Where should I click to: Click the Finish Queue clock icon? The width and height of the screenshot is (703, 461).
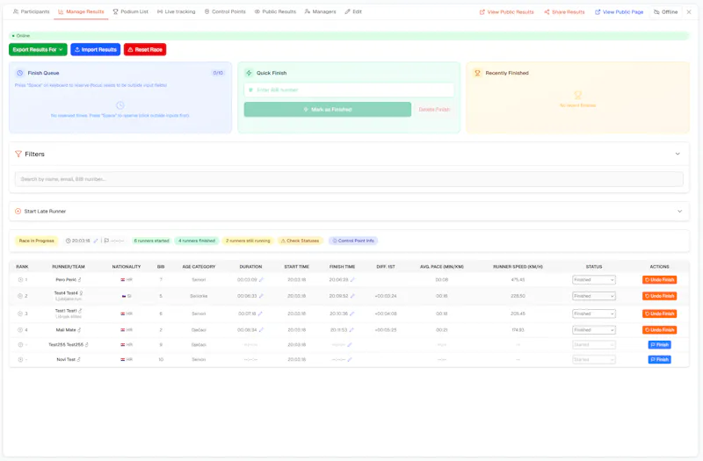coord(19,73)
